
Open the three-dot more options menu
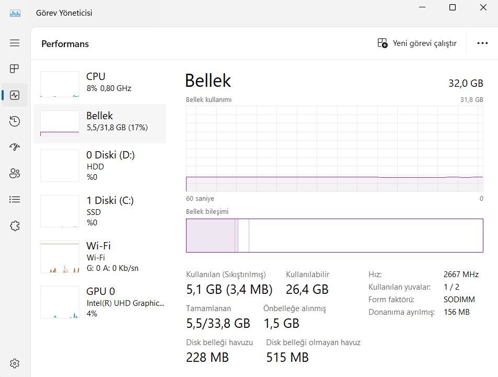482,43
